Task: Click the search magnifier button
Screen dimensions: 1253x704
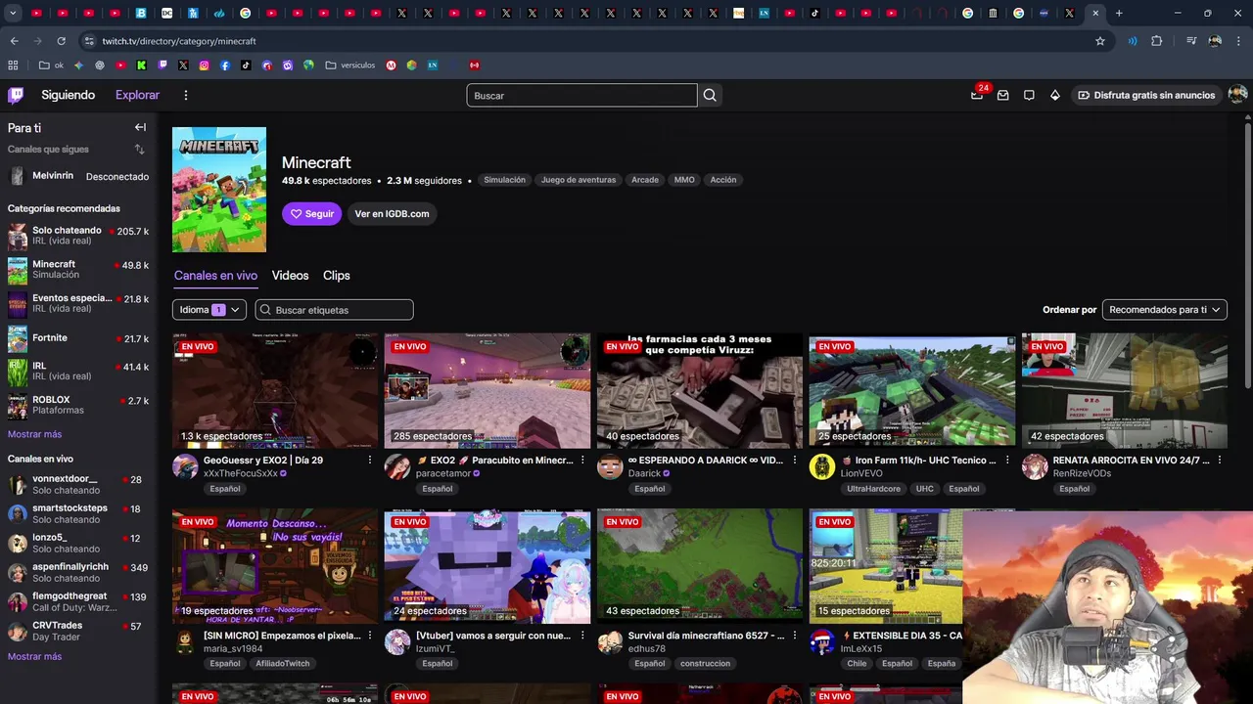Action: tap(710, 95)
